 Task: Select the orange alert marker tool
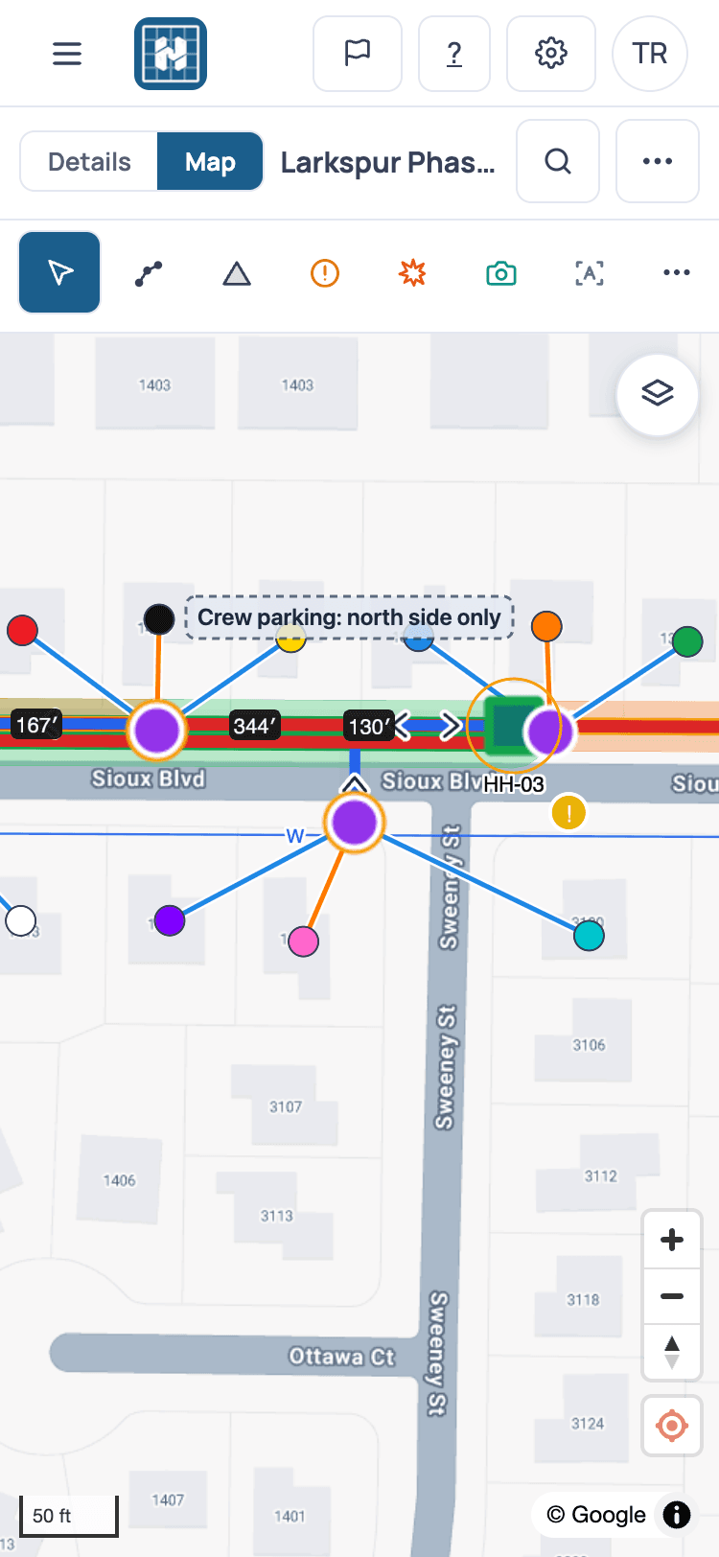[x=325, y=274]
